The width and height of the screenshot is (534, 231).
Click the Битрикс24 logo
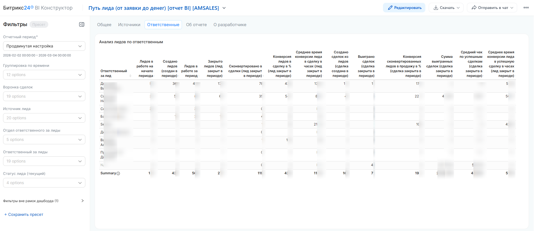(18, 8)
